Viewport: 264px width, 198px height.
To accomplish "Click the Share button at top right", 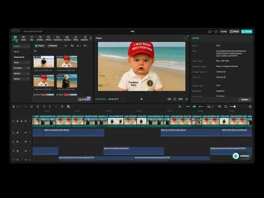I will tap(234, 31).
